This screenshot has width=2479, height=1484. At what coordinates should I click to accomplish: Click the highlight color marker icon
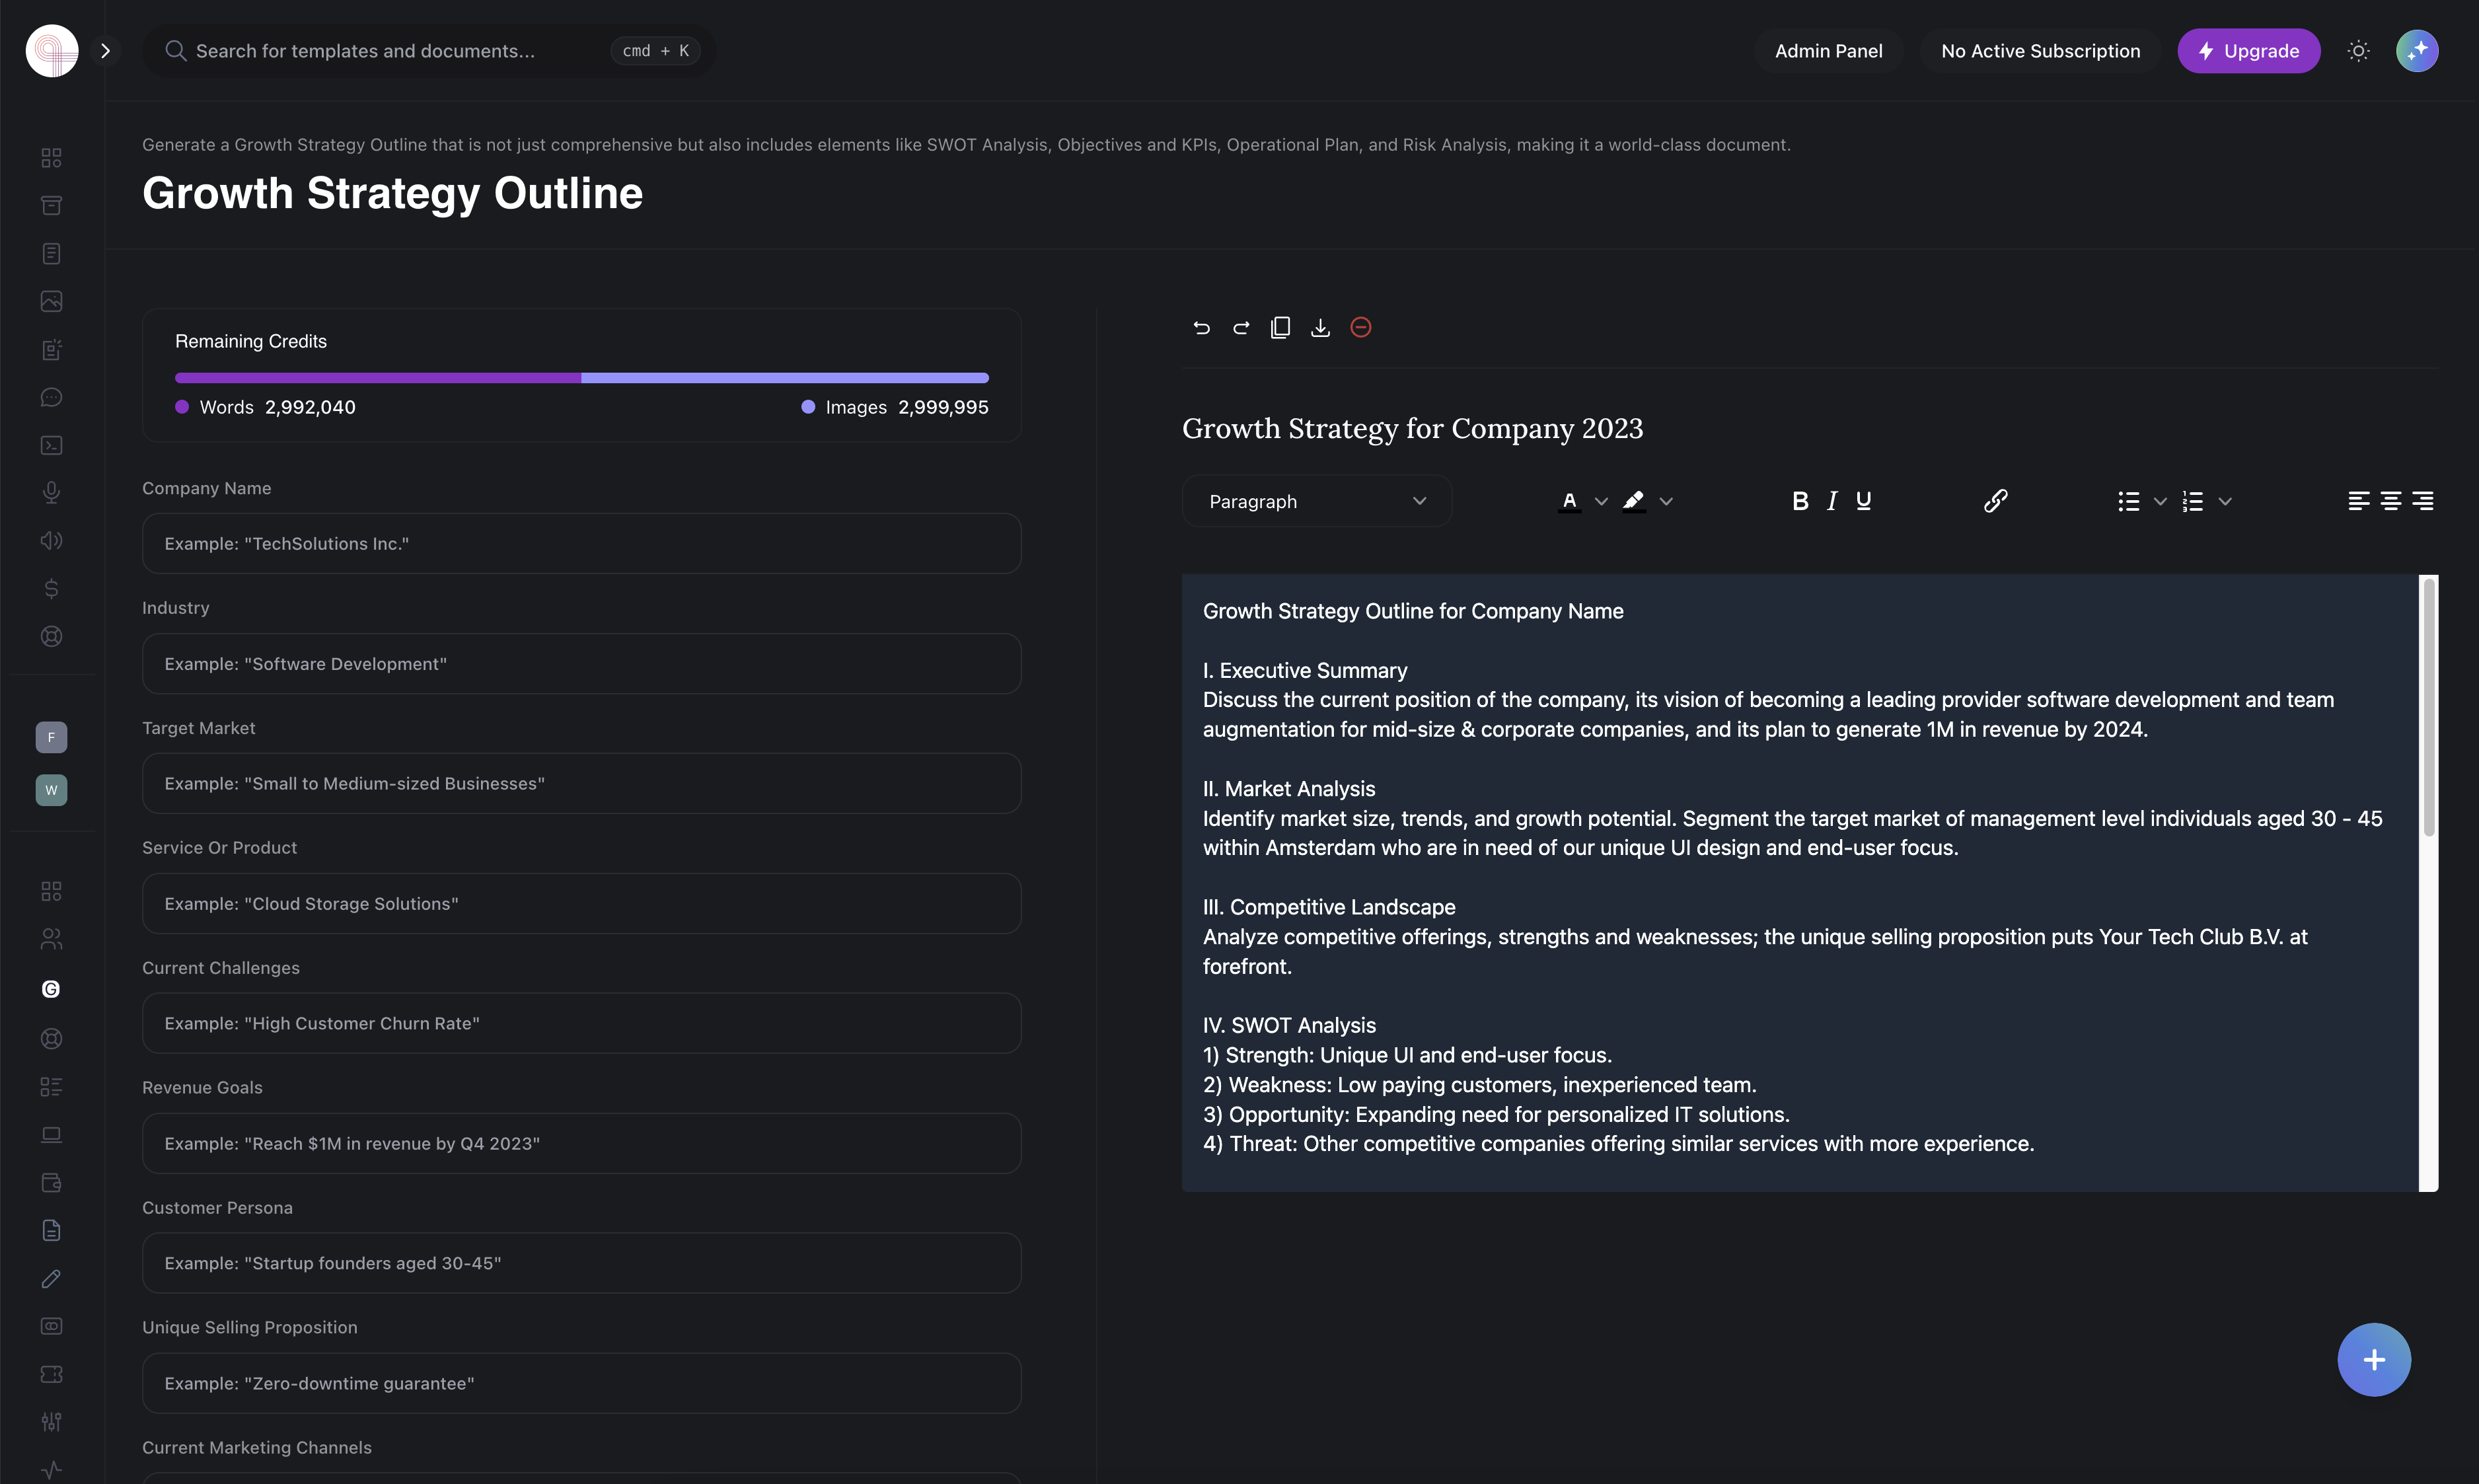click(1633, 501)
